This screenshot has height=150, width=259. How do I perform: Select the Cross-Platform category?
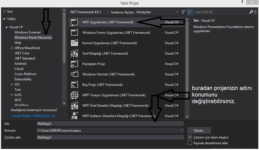point(25,74)
